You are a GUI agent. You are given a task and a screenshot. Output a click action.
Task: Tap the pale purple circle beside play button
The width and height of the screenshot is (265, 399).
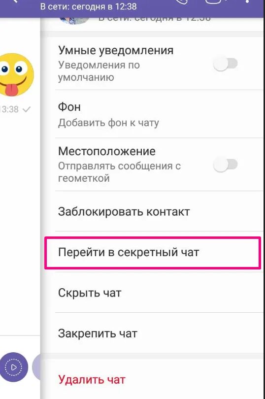(x=36, y=367)
